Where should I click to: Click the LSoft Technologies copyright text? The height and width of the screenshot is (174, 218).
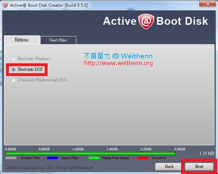[49, 168]
